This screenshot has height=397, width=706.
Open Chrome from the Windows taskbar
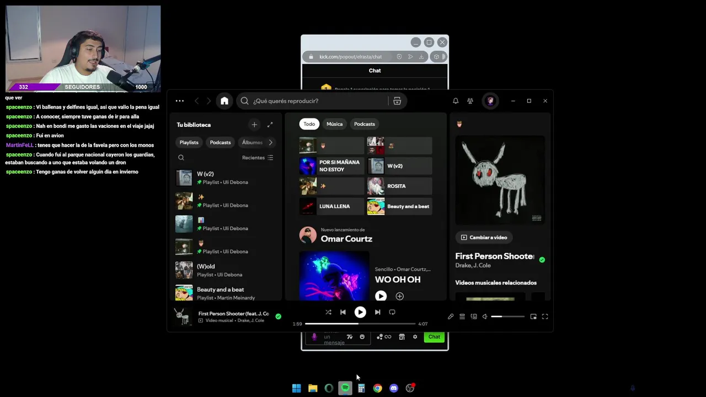pos(377,388)
